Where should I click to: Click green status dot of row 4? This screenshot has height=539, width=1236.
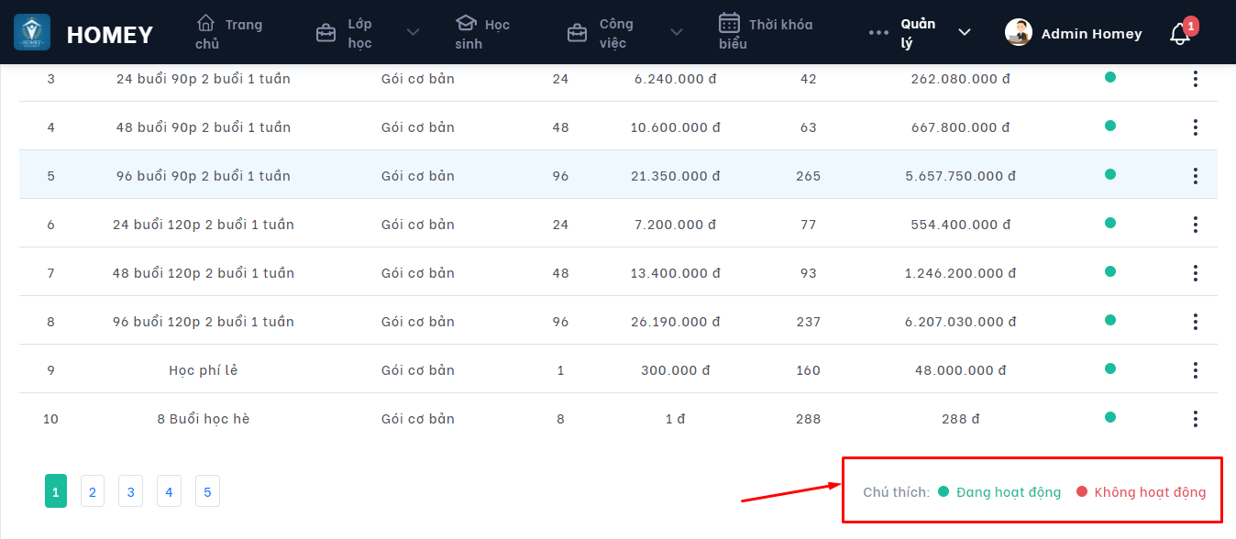point(1110,126)
